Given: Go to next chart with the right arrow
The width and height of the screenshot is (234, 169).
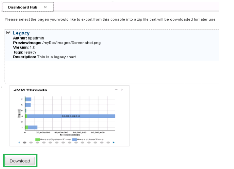Looking at the screenshot, I should pos(114,143).
